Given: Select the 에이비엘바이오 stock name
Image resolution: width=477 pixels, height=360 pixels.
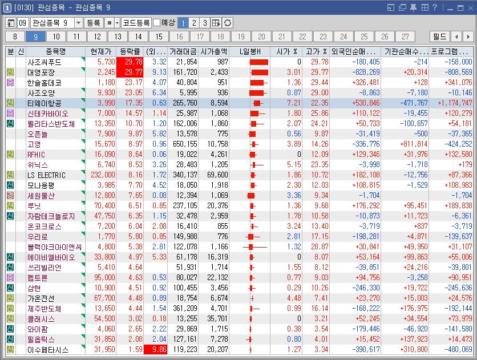Looking at the screenshot, I should pos(51,257).
